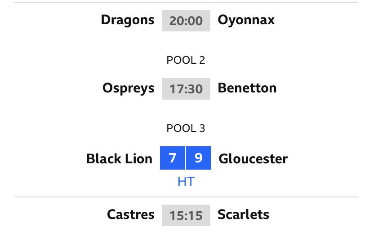Open the Castres vs Scarlets fixture row
The image size is (369, 232).
pos(186,215)
